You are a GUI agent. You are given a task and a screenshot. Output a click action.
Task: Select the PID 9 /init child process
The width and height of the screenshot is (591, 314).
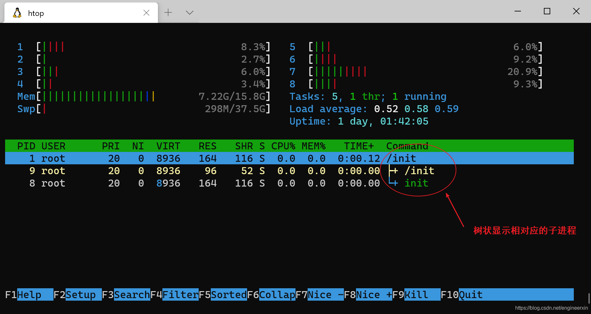[x=289, y=171]
